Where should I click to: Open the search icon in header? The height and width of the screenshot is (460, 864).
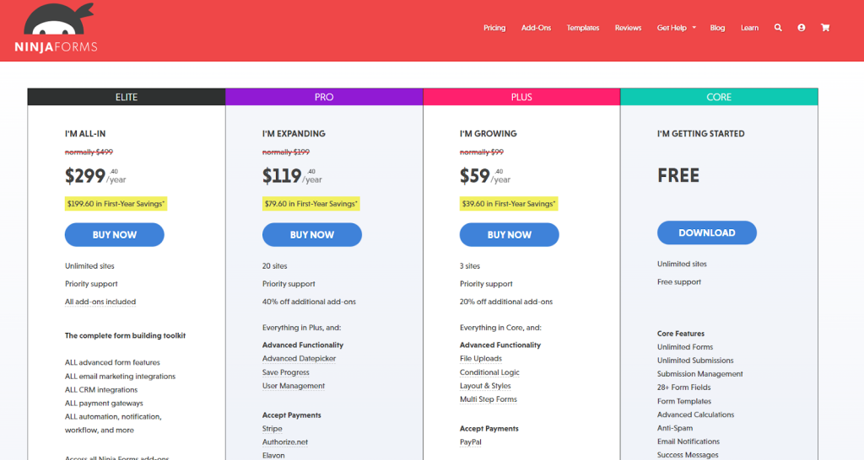(778, 28)
